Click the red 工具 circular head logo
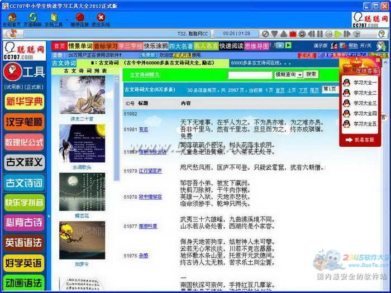The height and width of the screenshot is (293, 391). [13, 72]
